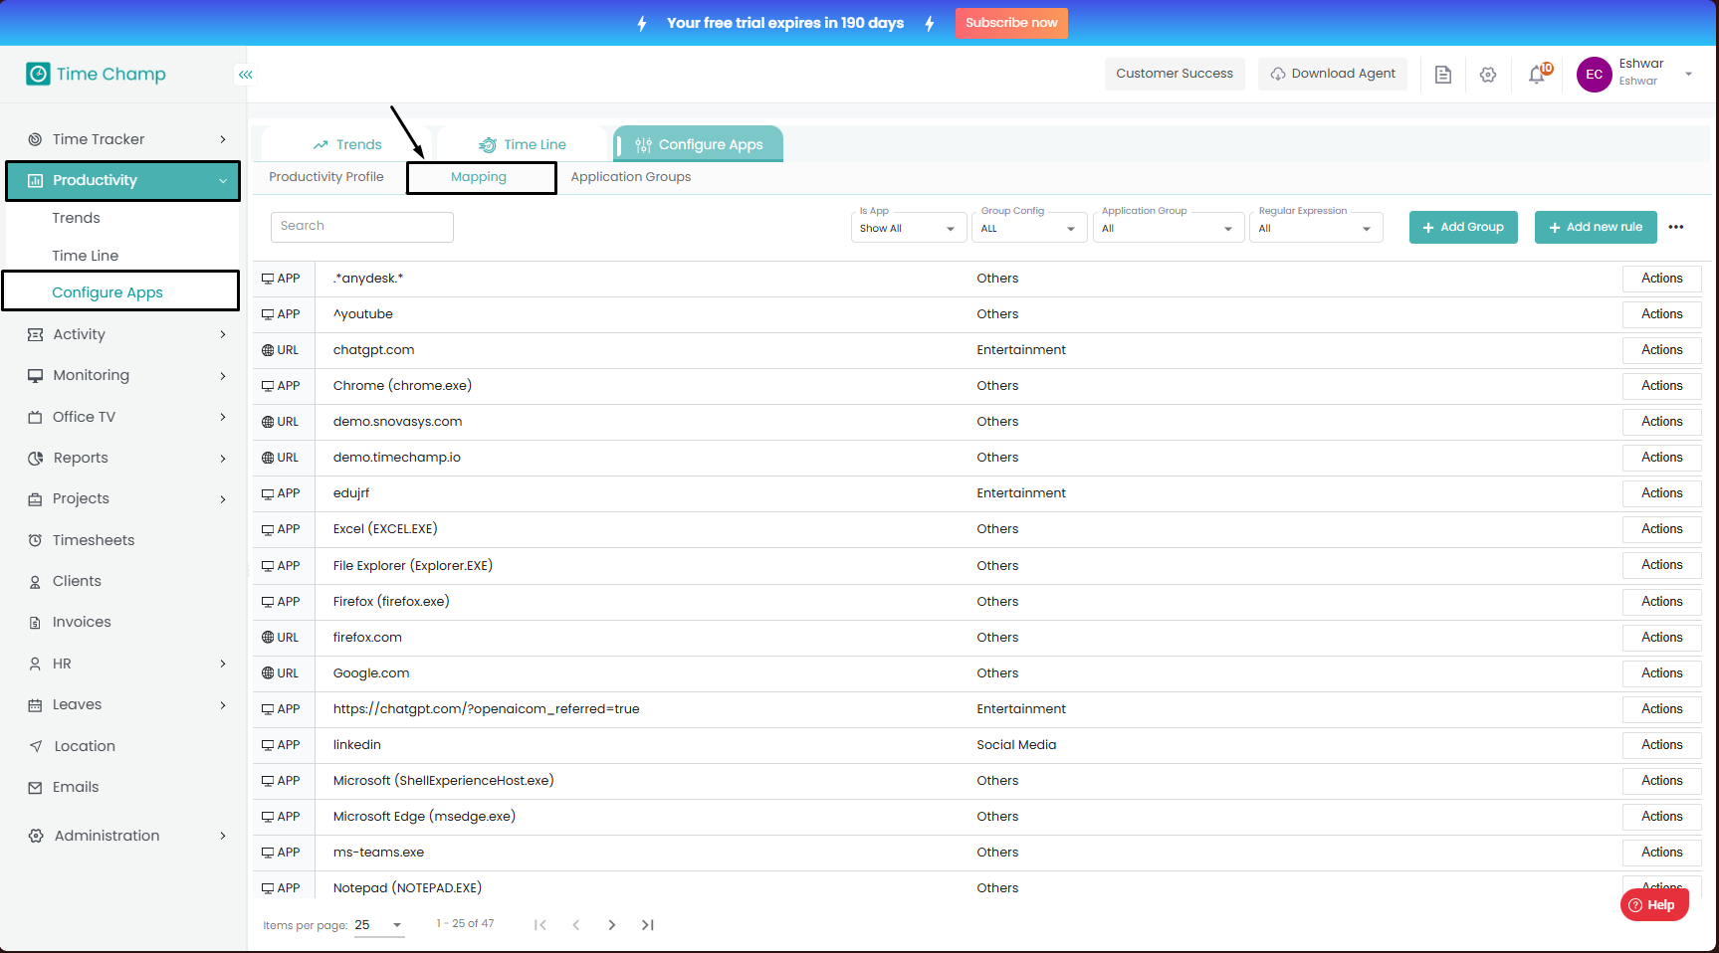Click the Administration sidebar icon
1719x953 pixels.
pos(36,836)
